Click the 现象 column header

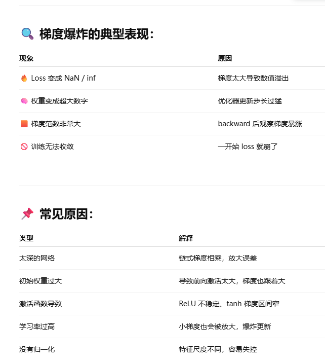click(x=26, y=58)
